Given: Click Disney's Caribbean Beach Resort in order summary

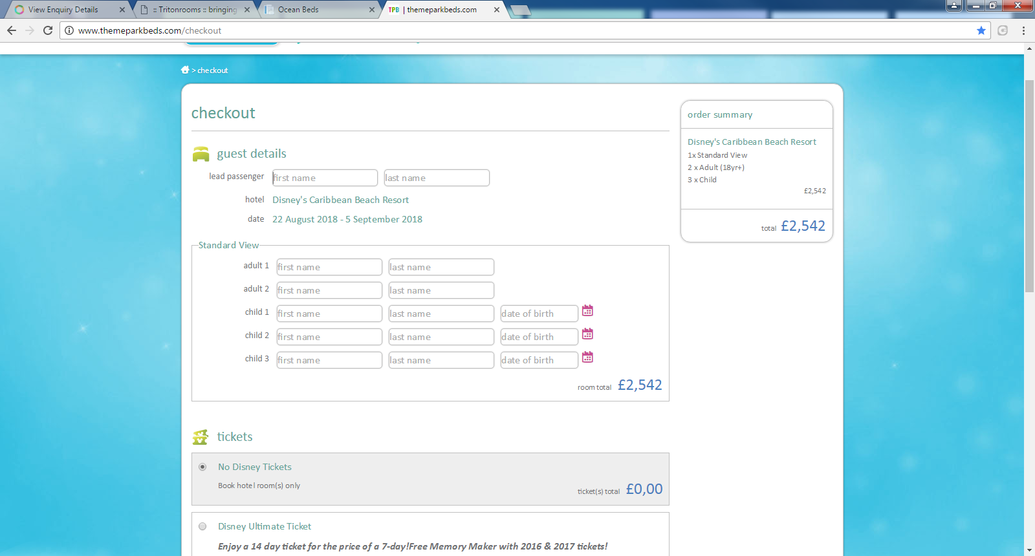Looking at the screenshot, I should (x=752, y=142).
